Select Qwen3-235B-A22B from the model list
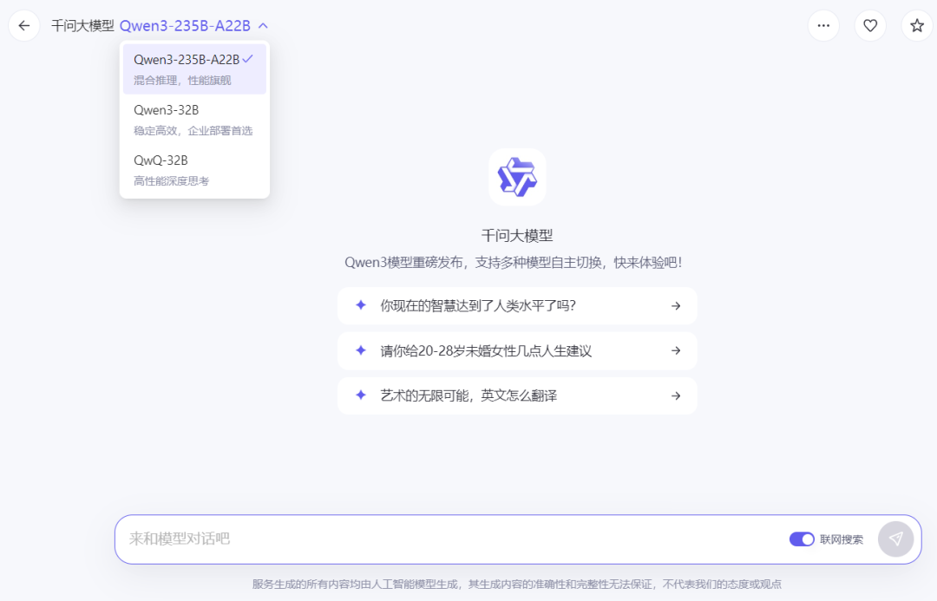 coord(194,69)
